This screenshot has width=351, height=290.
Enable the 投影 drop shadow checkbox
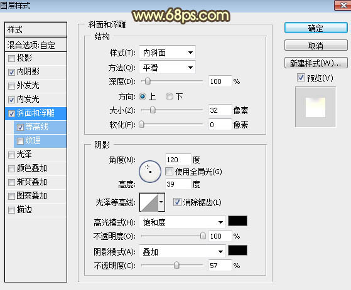(11, 58)
